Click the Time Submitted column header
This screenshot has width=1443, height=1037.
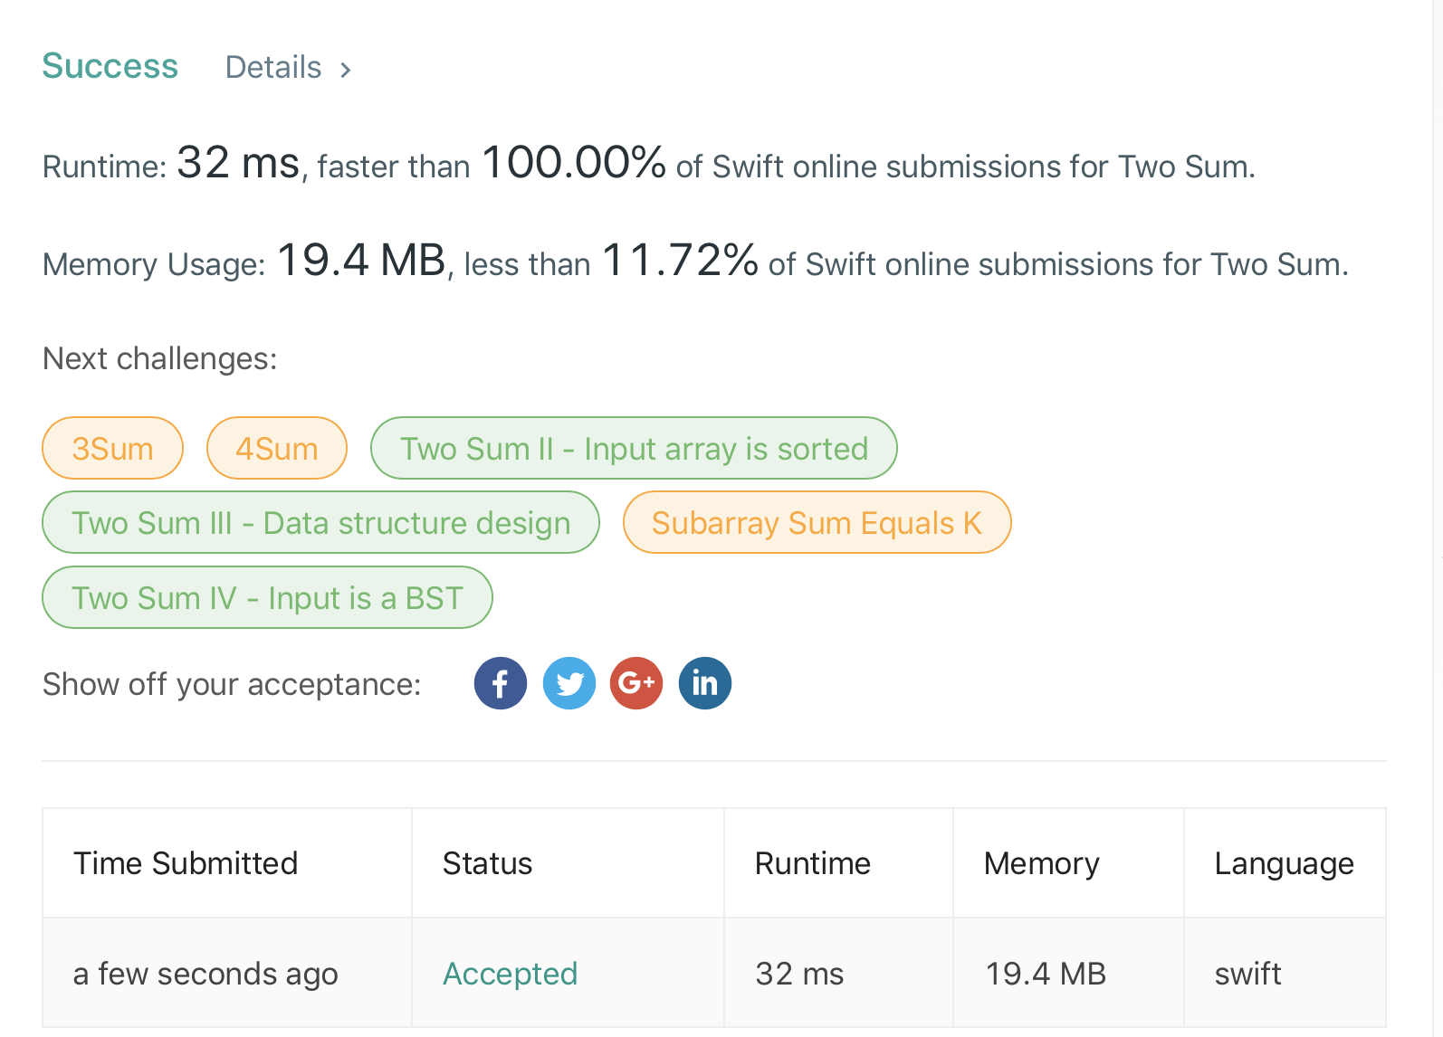[186, 863]
